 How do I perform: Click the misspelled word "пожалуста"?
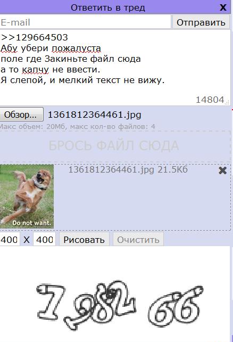(x=76, y=48)
